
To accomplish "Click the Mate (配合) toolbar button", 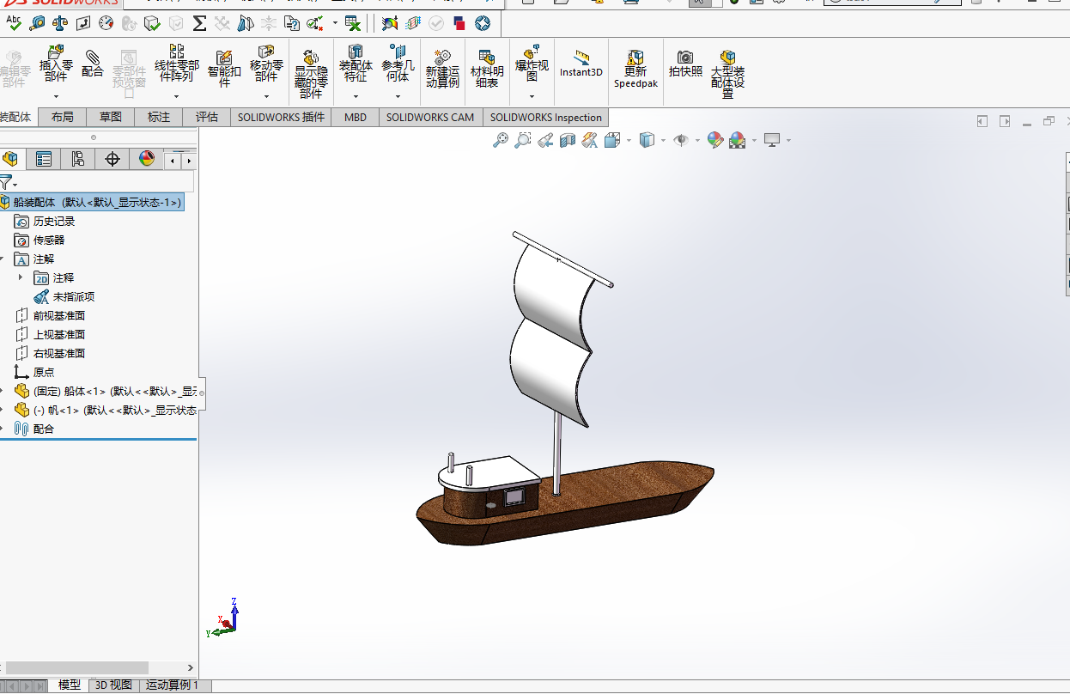I will (93, 64).
